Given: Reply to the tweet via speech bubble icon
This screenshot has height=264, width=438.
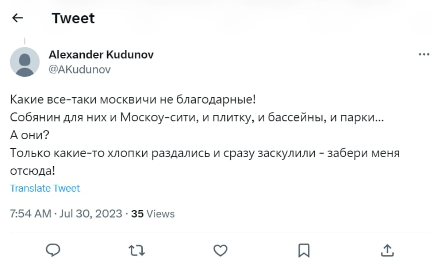Looking at the screenshot, I should (x=53, y=250).
